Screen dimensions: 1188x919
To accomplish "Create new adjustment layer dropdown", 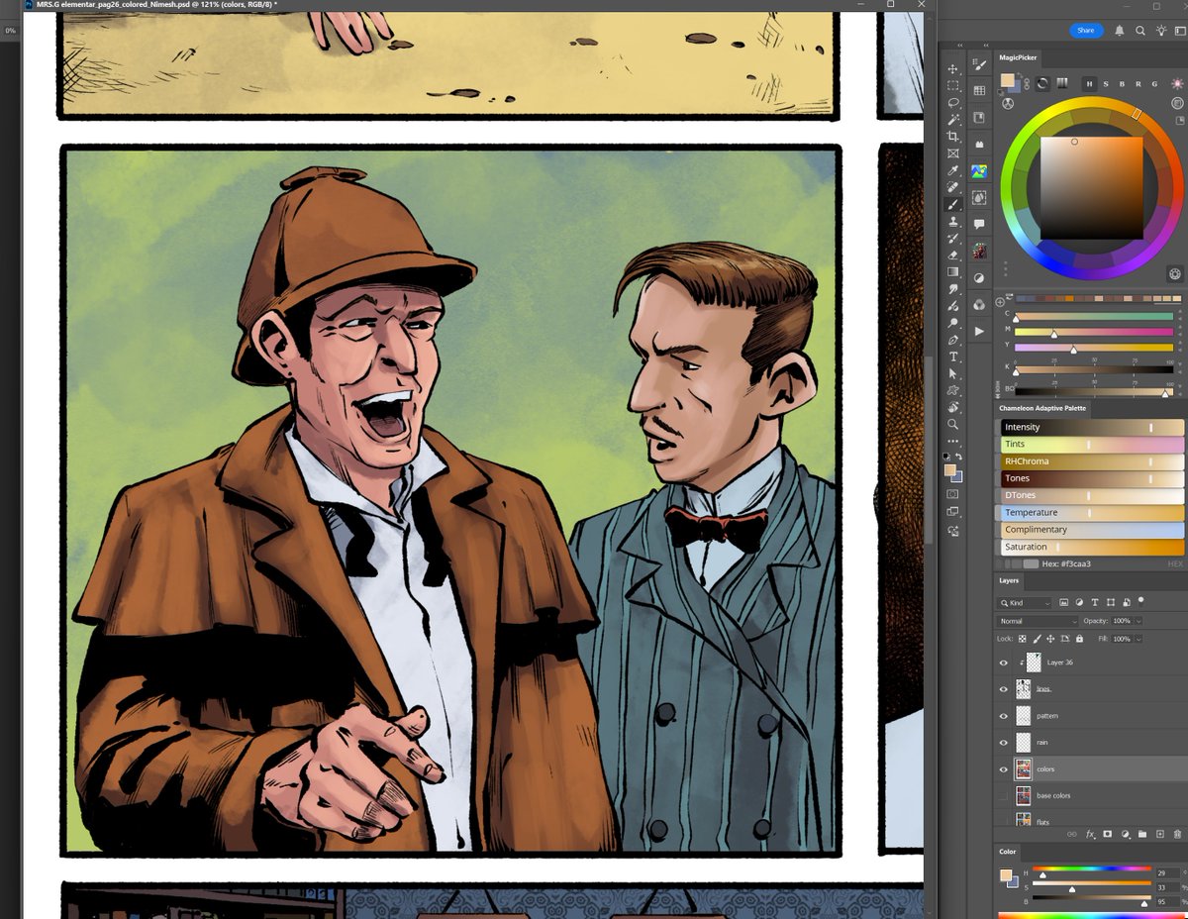I will (1125, 835).
